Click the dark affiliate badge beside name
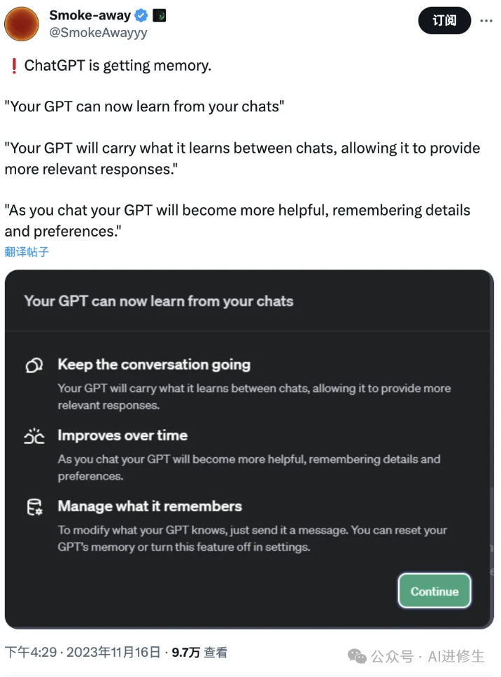This screenshot has width=501, height=677. coord(160,16)
